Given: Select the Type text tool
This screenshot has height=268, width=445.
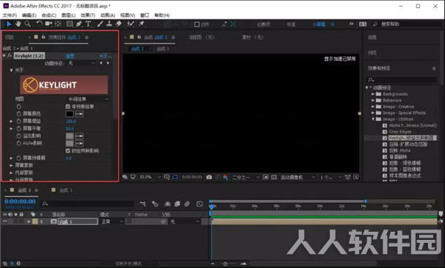Looking at the screenshot, I should [88, 24].
